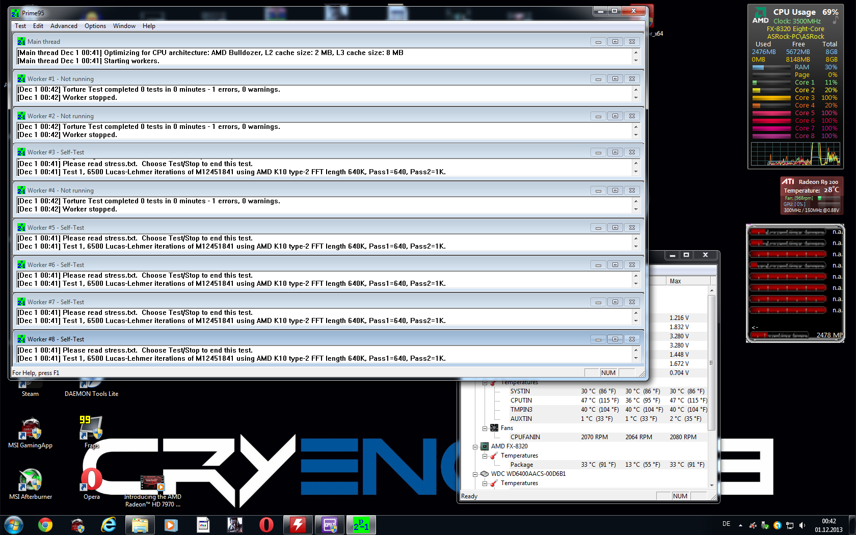This screenshot has height=535, width=856.
Task: Maximize the Worker #7 Self-Test child window
Action: [x=615, y=302]
